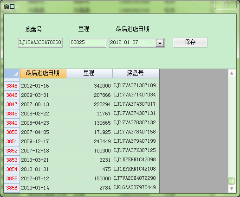Click into the 里程 text box
This screenshot has height=197, width=240.
click(x=88, y=43)
